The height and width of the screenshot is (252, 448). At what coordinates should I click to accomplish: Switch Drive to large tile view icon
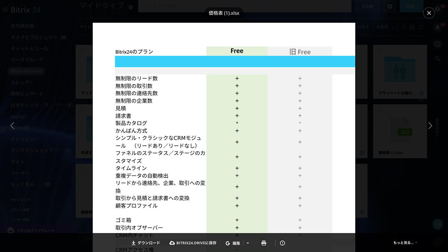coord(421,27)
